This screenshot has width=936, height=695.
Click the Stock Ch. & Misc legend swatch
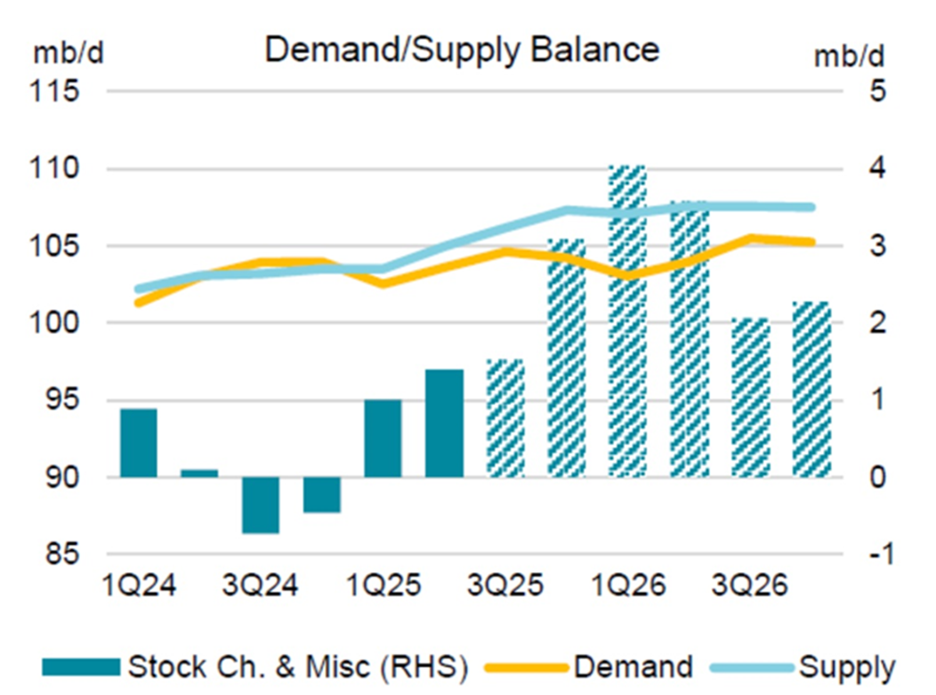(x=79, y=667)
